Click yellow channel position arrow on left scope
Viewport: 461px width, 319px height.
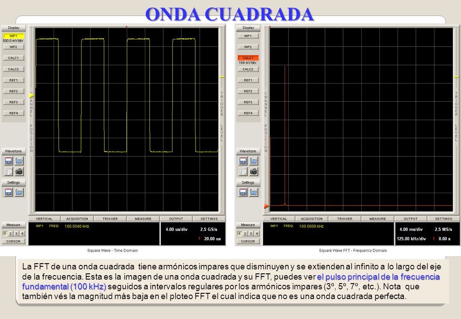click(32, 95)
